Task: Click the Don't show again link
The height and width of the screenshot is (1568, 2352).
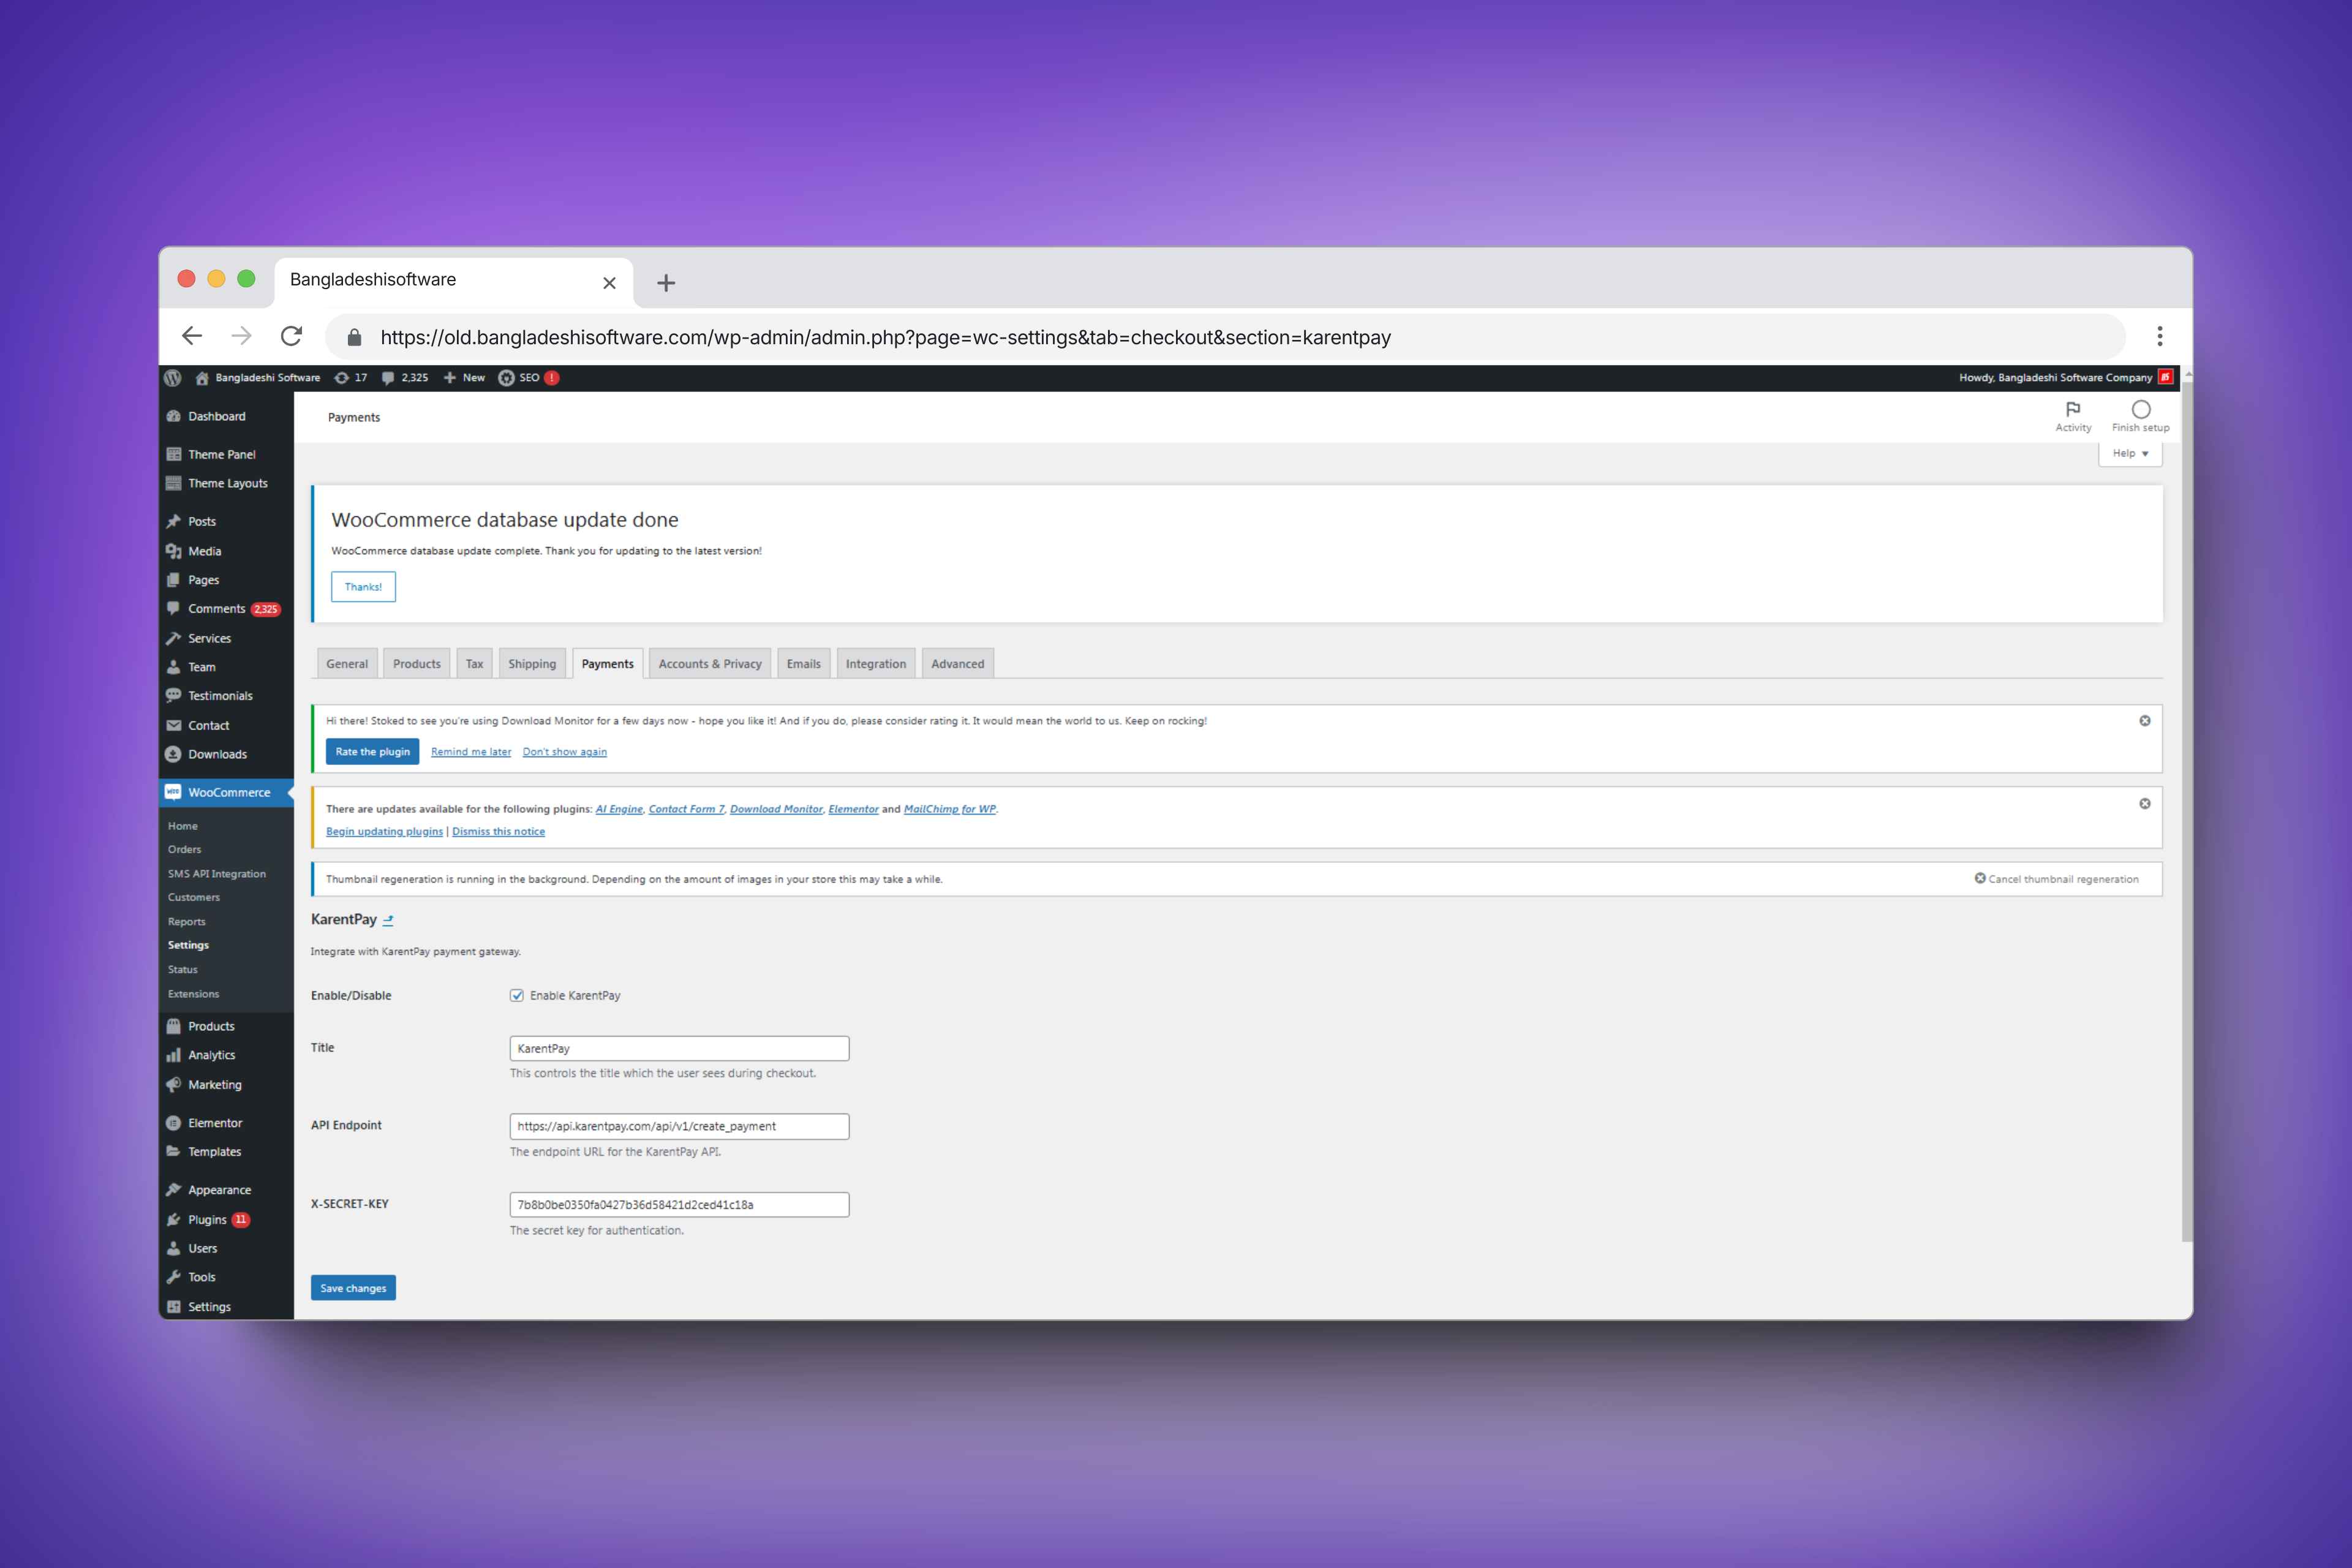Action: pos(565,752)
